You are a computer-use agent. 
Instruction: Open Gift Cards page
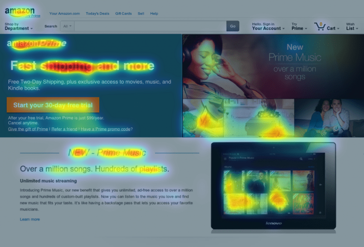123,14
